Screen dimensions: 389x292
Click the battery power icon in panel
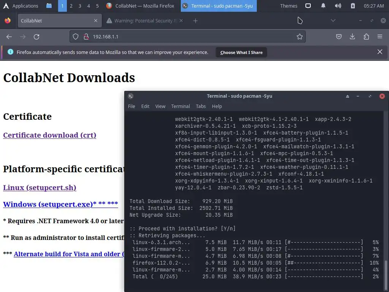(353, 6)
